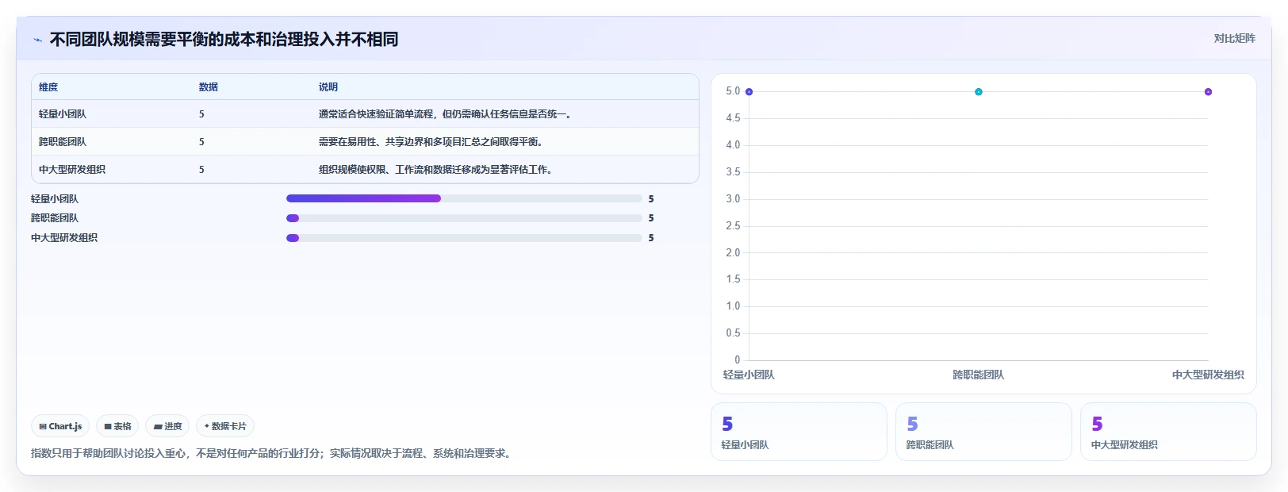Image resolution: width=1288 pixels, height=492 pixels.
Task: Click the 1.0 tick on the y-axis
Action: [x=733, y=306]
